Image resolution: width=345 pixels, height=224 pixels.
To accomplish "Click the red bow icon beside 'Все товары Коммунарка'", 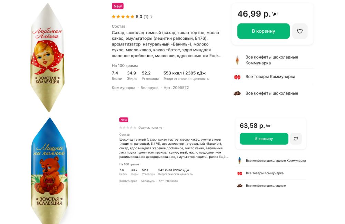I will click(x=237, y=77).
